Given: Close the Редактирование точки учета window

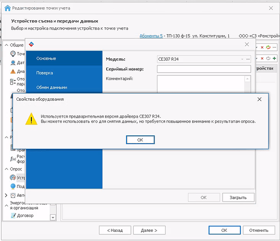Looking at the screenshot, I should 271,8.
